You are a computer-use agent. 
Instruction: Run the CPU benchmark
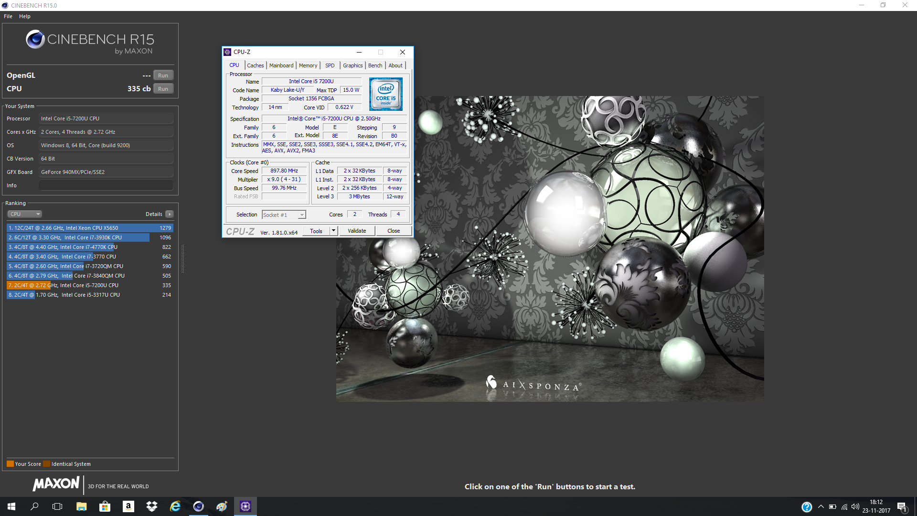pyautogui.click(x=163, y=89)
